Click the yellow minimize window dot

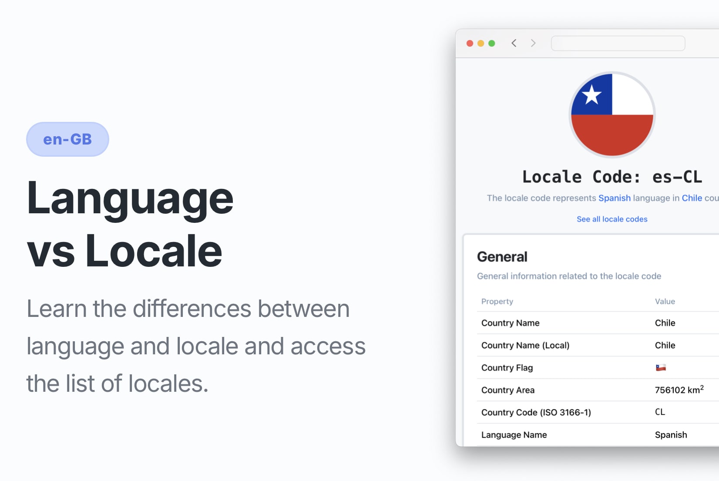(480, 43)
